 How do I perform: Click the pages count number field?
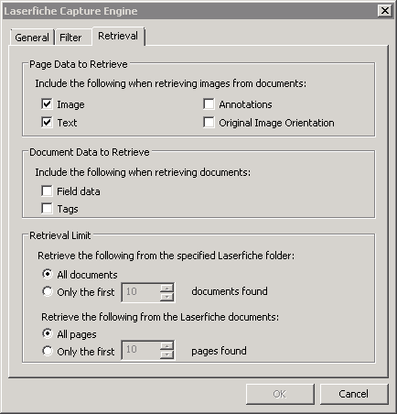click(x=141, y=350)
